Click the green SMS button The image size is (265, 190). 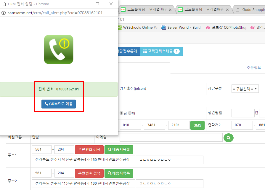[x=197, y=125]
